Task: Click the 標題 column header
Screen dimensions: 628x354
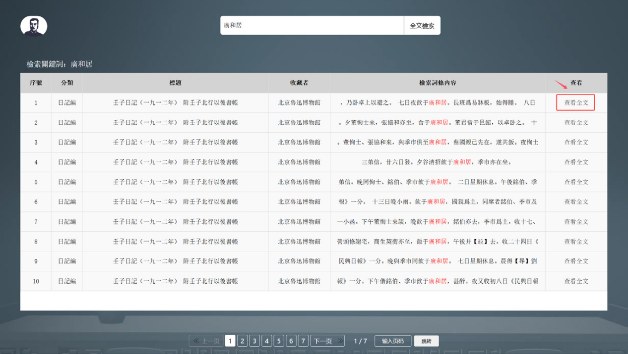Action: pyautogui.click(x=175, y=83)
